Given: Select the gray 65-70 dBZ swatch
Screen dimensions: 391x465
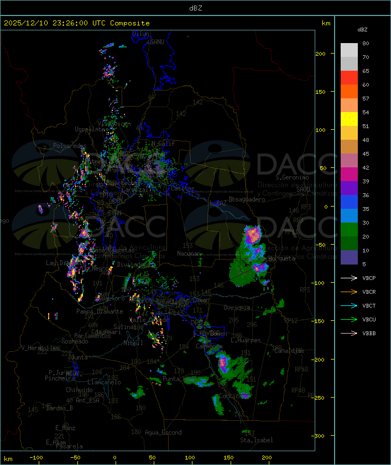Looking at the screenshot, I should (349, 64).
